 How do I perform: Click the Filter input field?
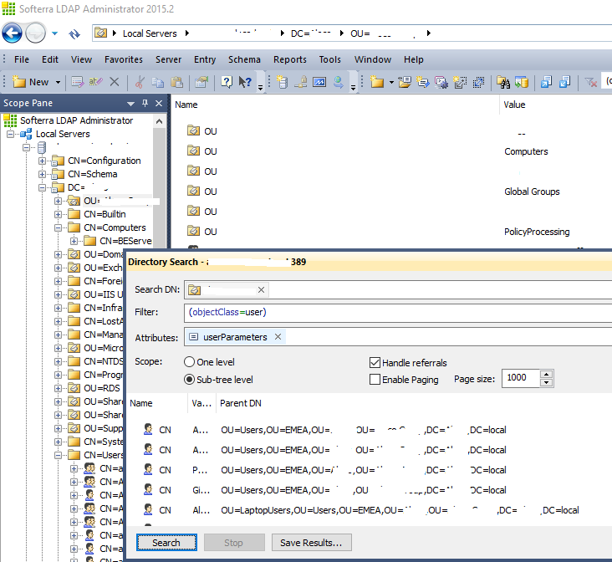[x=393, y=313]
